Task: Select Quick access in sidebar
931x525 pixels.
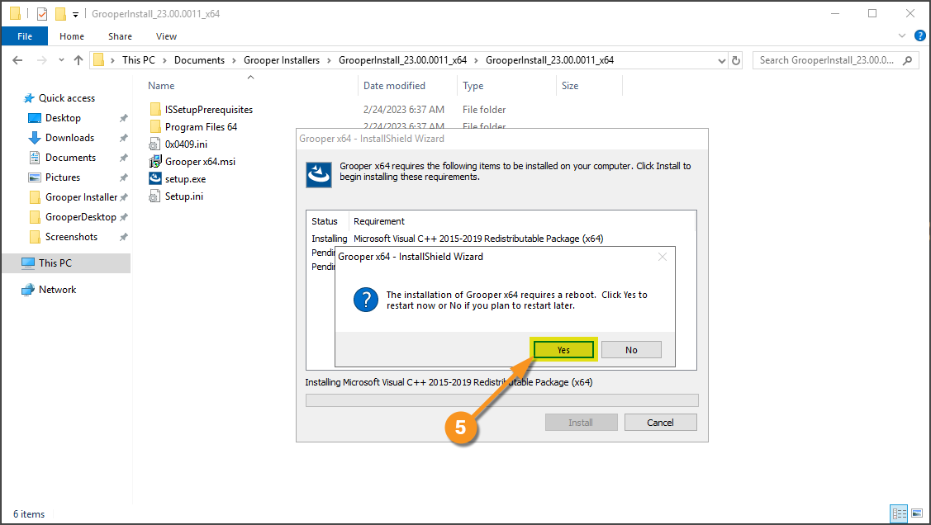Action: coord(66,98)
